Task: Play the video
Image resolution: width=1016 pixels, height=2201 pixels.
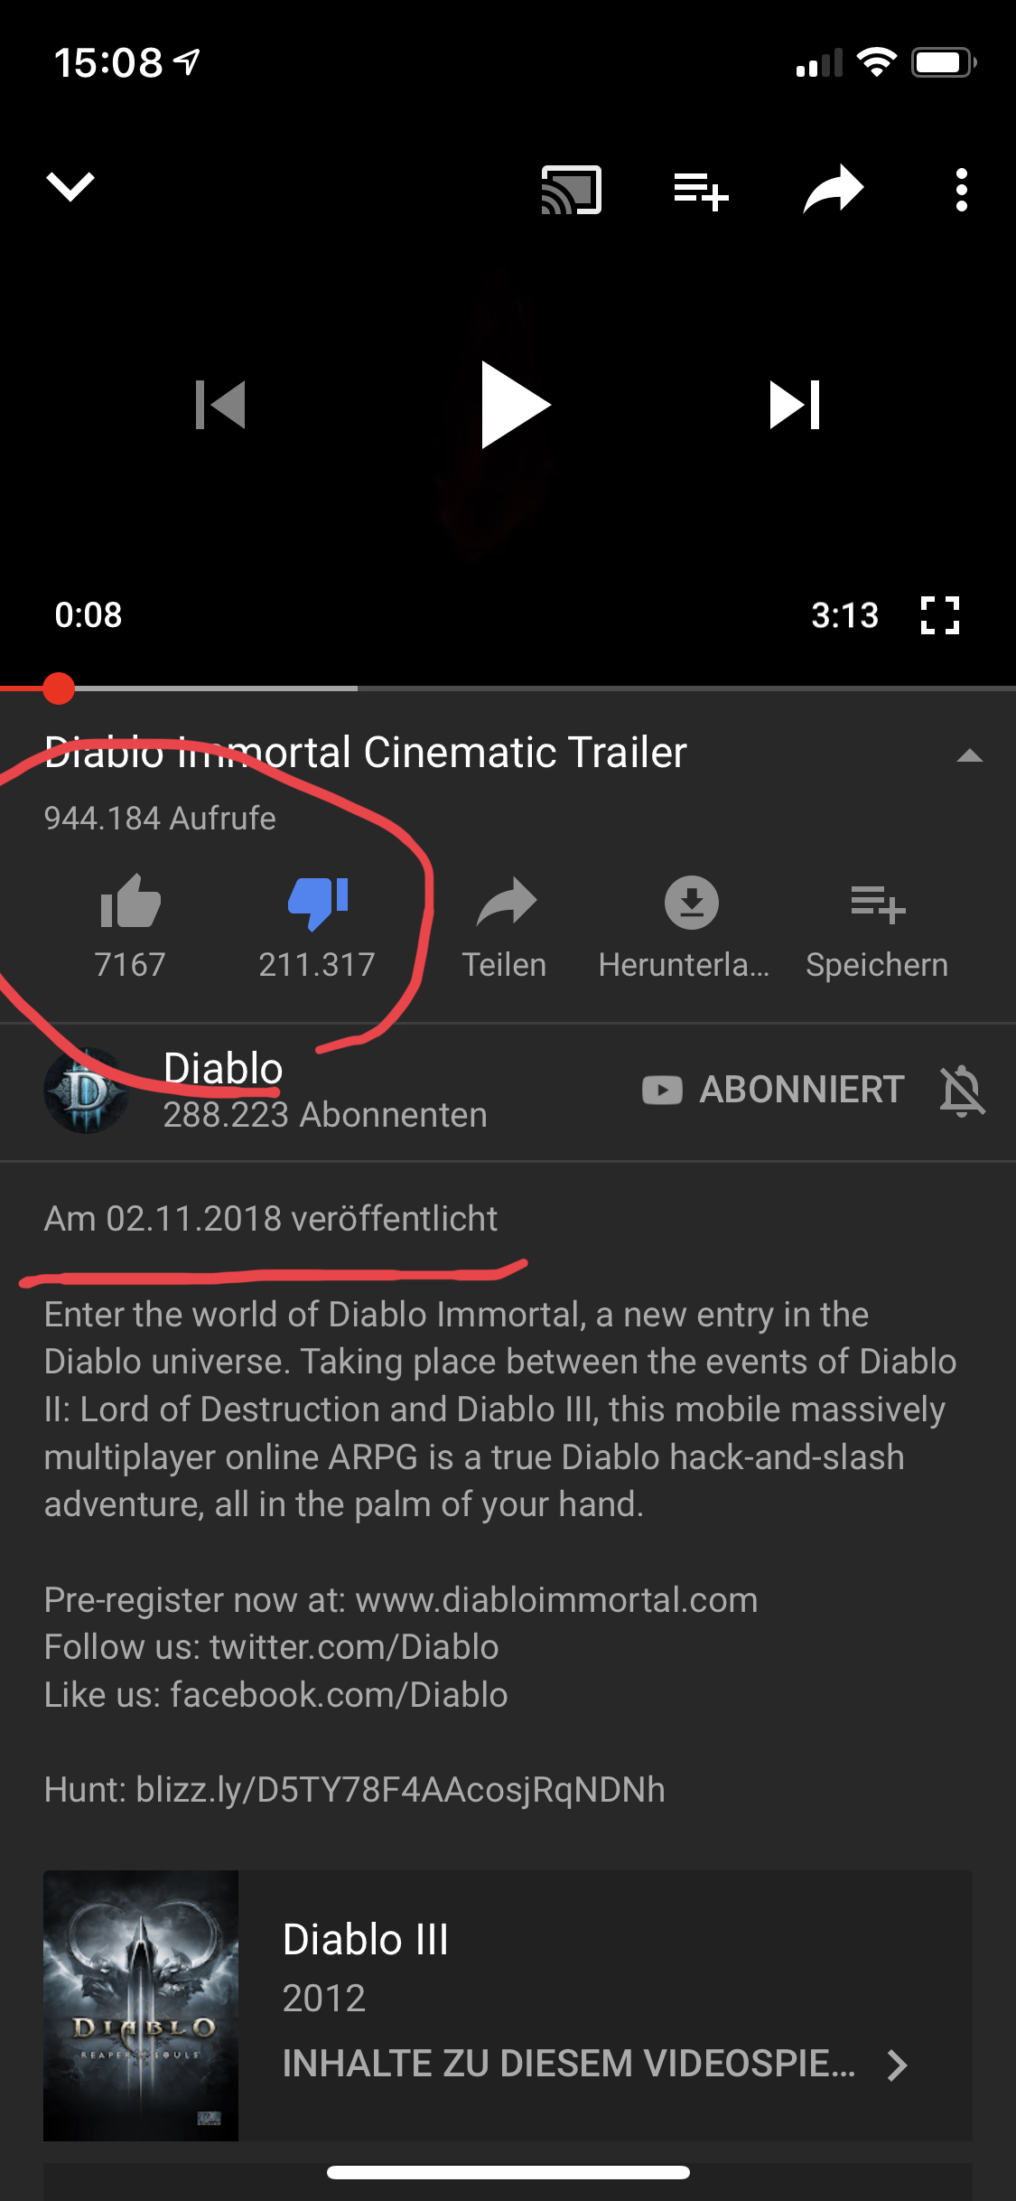Action: click(515, 404)
